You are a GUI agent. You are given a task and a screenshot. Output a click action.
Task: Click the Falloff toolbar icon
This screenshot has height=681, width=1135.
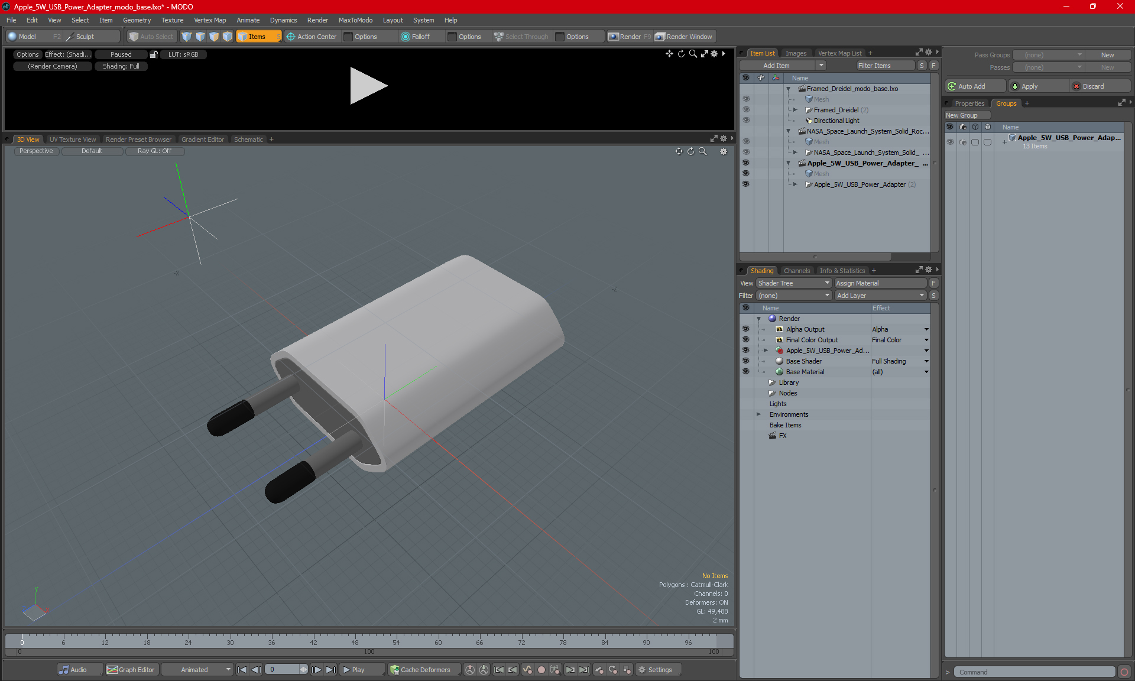(406, 37)
